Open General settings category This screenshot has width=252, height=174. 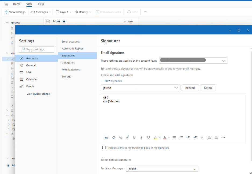click(x=37, y=65)
